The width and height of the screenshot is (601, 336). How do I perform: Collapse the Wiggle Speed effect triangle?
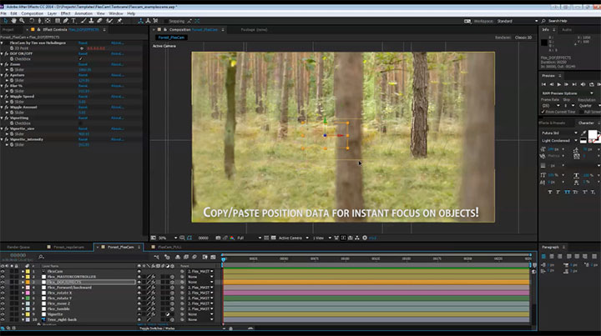click(x=3, y=97)
